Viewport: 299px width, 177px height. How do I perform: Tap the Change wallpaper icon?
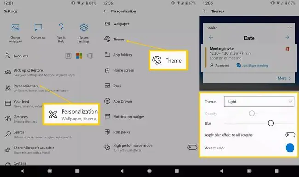pyautogui.click(x=15, y=28)
